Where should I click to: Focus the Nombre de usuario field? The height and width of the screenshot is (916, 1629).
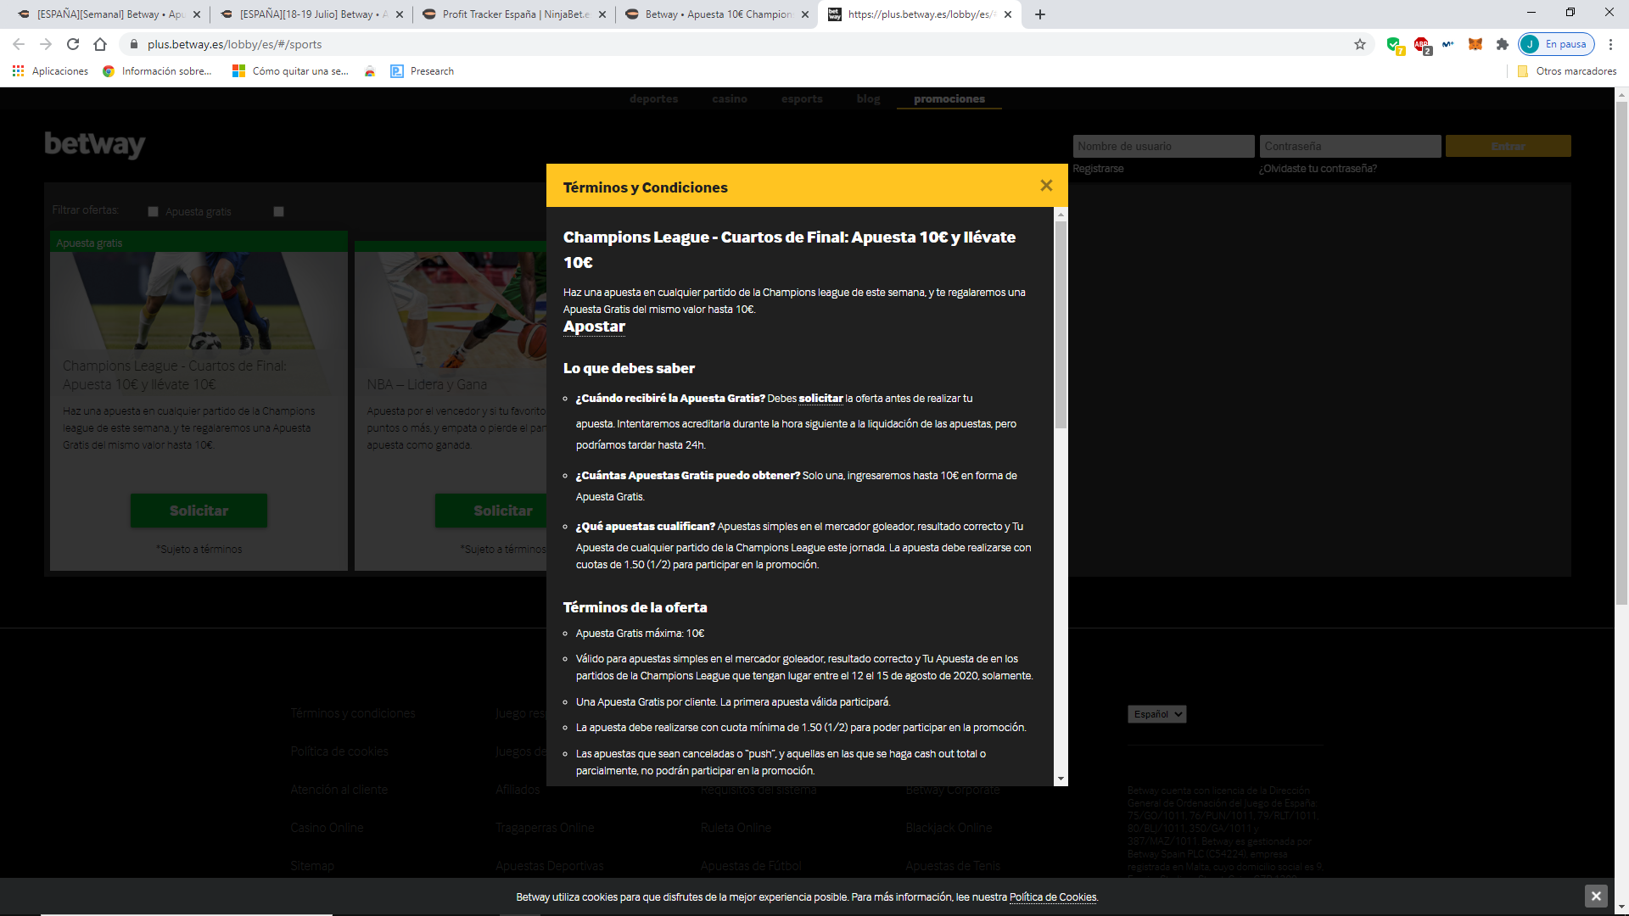coord(1163,146)
